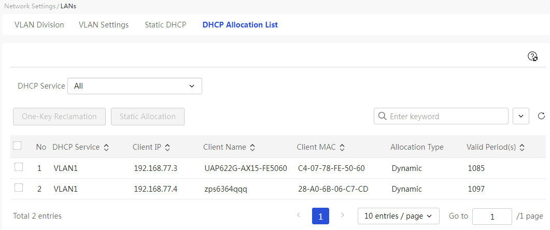
Task: Open the 10 entries / page dropdown
Action: tap(399, 216)
